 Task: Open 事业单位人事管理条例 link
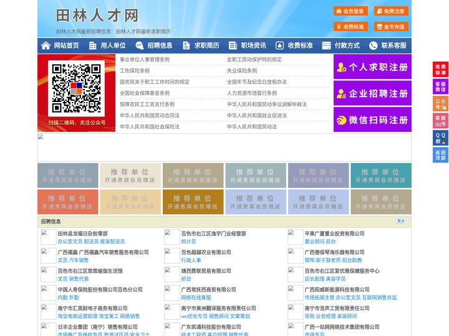(145, 60)
